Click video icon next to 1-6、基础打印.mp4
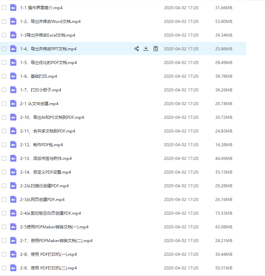This screenshot has width=265, height=276. pyautogui.click(x=13, y=76)
